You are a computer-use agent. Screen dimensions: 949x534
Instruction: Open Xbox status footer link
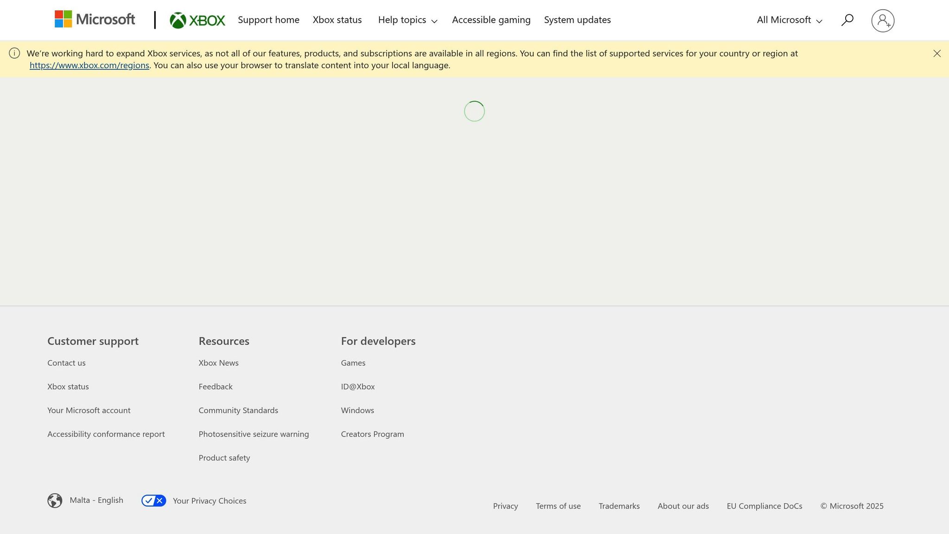68,387
